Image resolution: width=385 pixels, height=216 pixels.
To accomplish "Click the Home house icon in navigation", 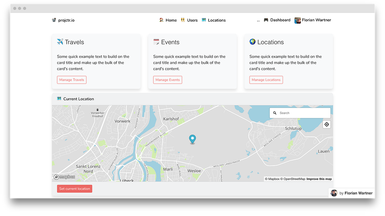I will [162, 20].
